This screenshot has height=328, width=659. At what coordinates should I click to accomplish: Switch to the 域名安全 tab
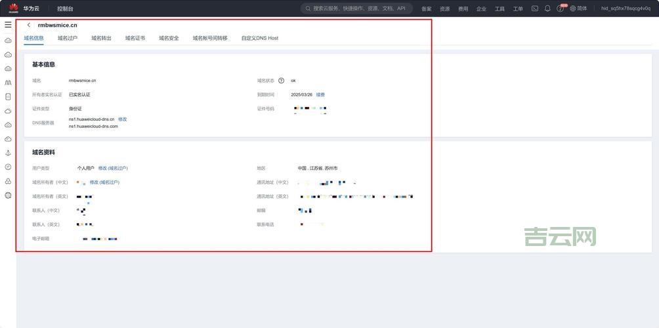click(x=169, y=38)
